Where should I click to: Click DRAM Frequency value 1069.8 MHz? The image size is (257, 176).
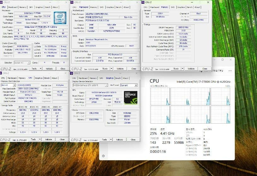pyautogui.click(x=183, y=27)
